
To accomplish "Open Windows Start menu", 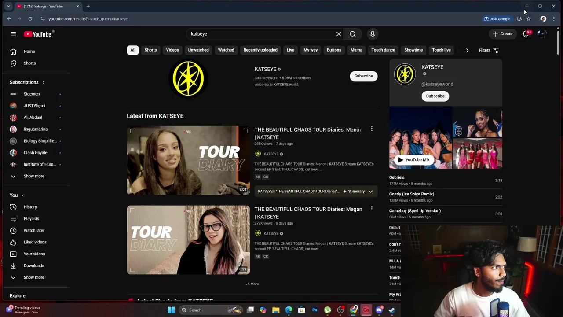I will click(x=171, y=310).
